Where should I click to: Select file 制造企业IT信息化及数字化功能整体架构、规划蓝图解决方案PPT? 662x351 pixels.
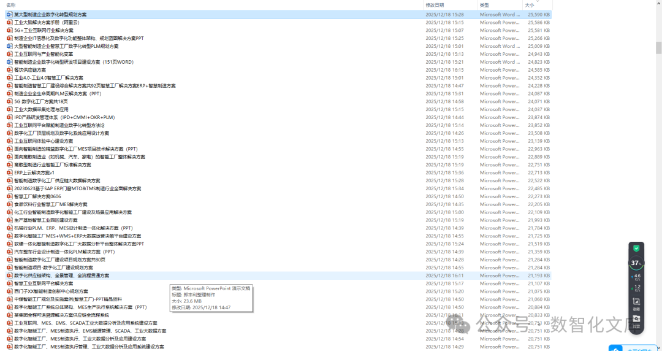(x=79, y=38)
